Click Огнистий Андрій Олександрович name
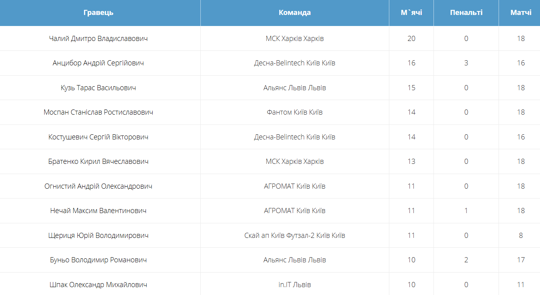This screenshot has width=540, height=295. click(98, 186)
